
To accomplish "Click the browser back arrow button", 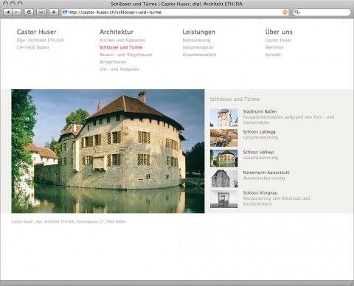I will [x=8, y=12].
